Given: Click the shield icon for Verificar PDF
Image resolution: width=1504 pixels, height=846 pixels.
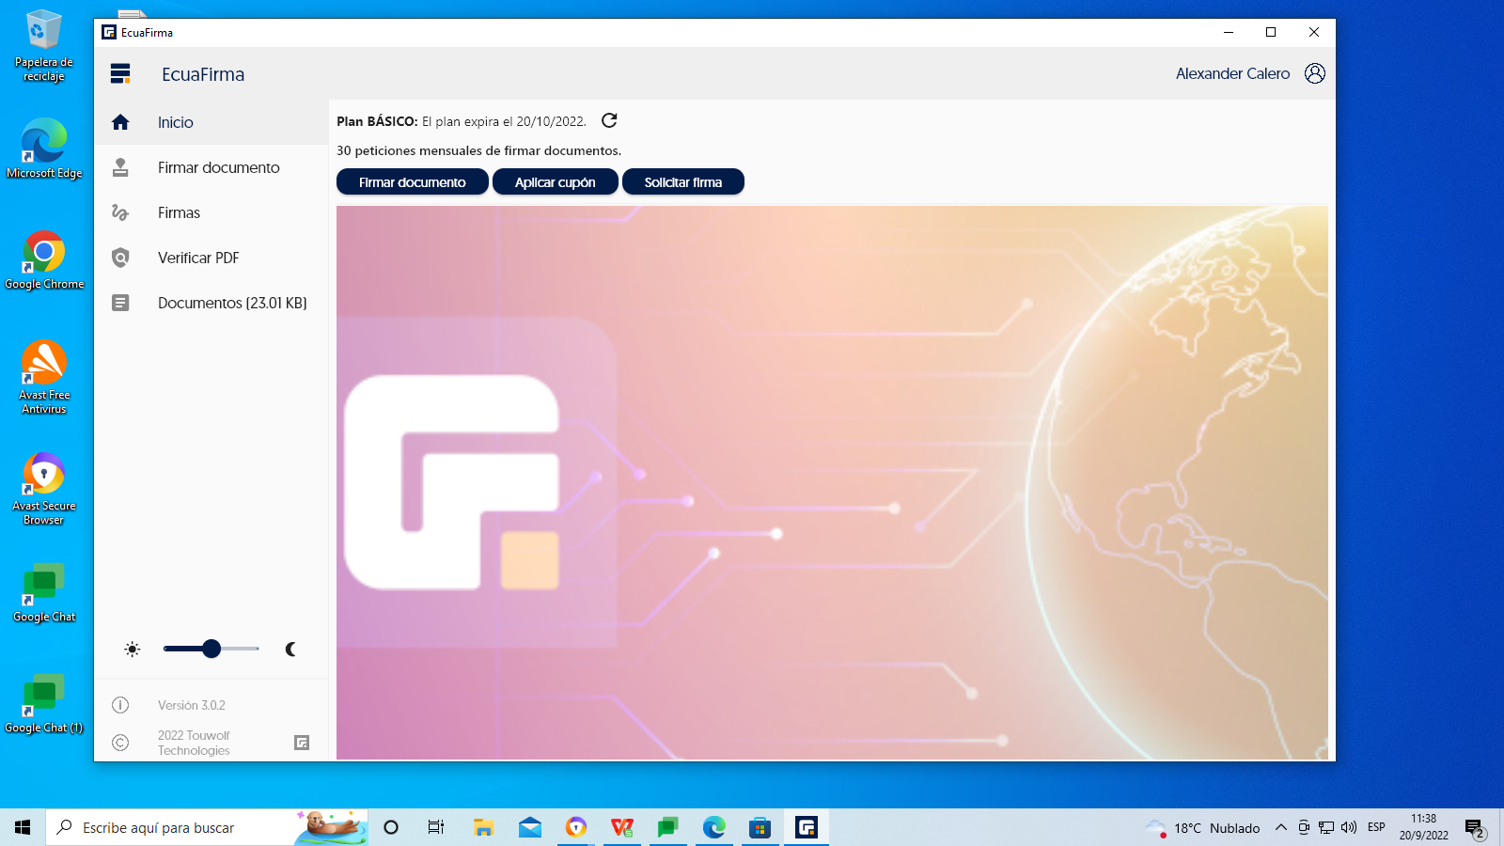Looking at the screenshot, I should click(120, 258).
